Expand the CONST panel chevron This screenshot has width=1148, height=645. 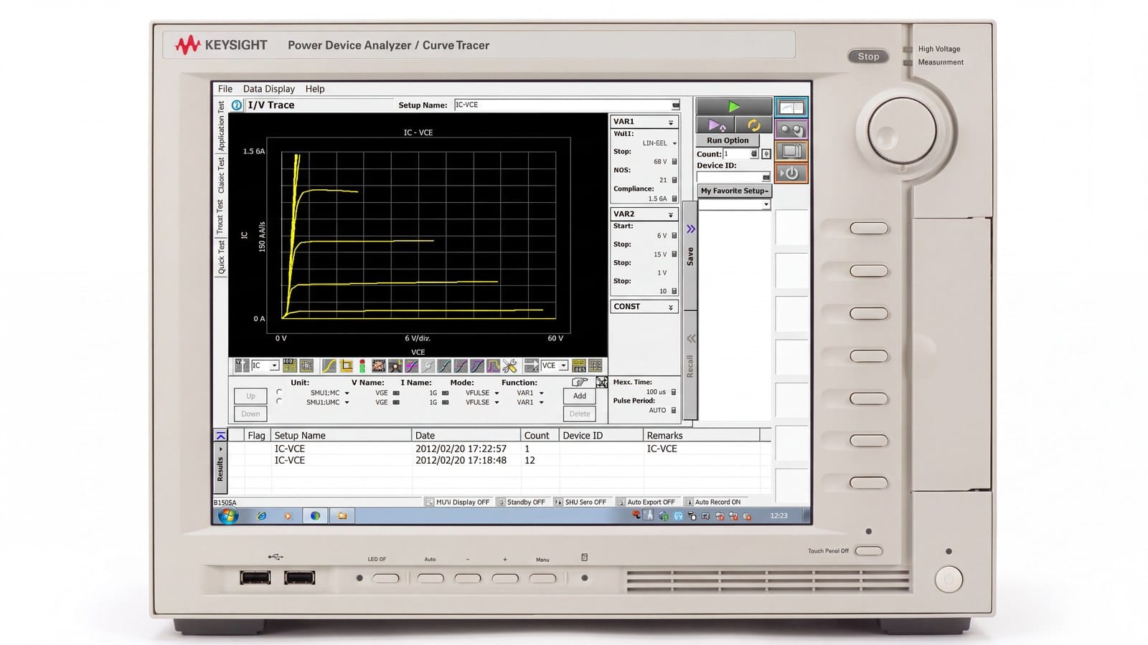(671, 307)
